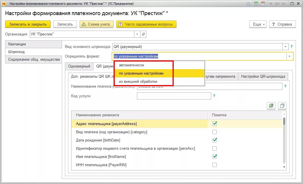Open Содержание общ. имущества section
Viewport: 303px width, 184px height.
(x=34, y=60)
